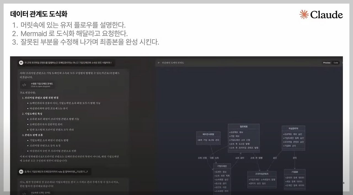353x195 pixels.
Task: Click the </> icon on 수정된 기업 도메인 관계도 card
Action: [24, 85]
